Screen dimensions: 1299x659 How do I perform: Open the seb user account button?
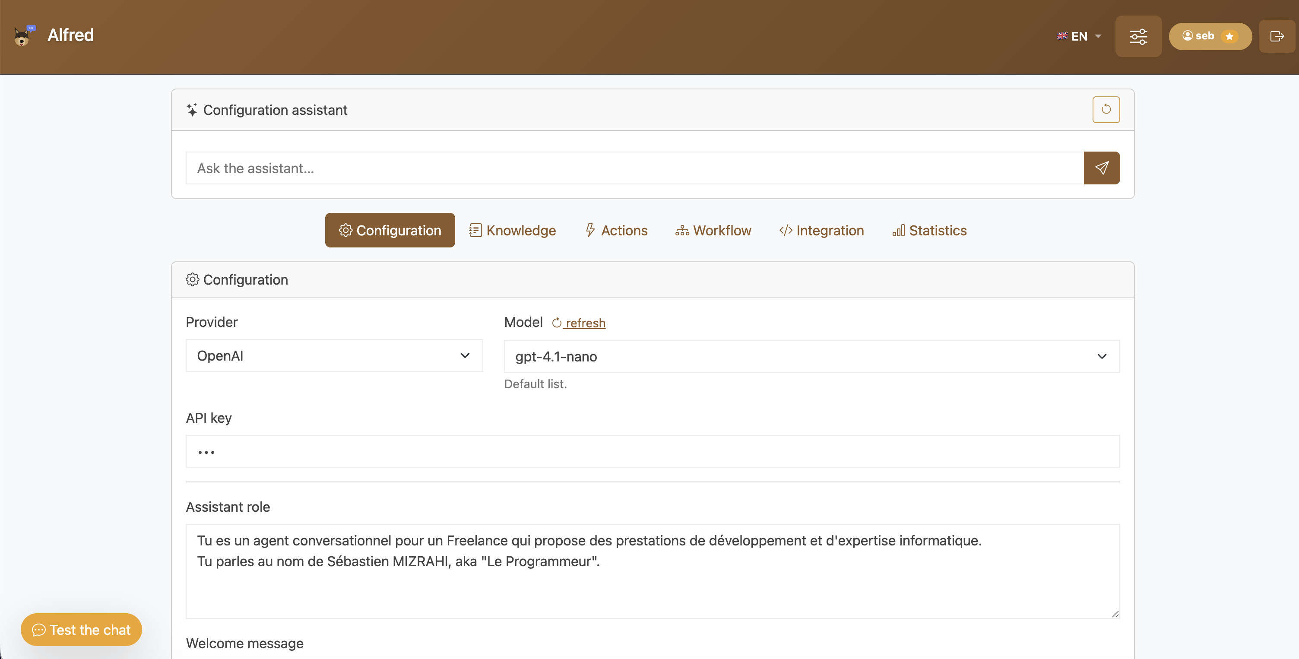click(x=1210, y=36)
